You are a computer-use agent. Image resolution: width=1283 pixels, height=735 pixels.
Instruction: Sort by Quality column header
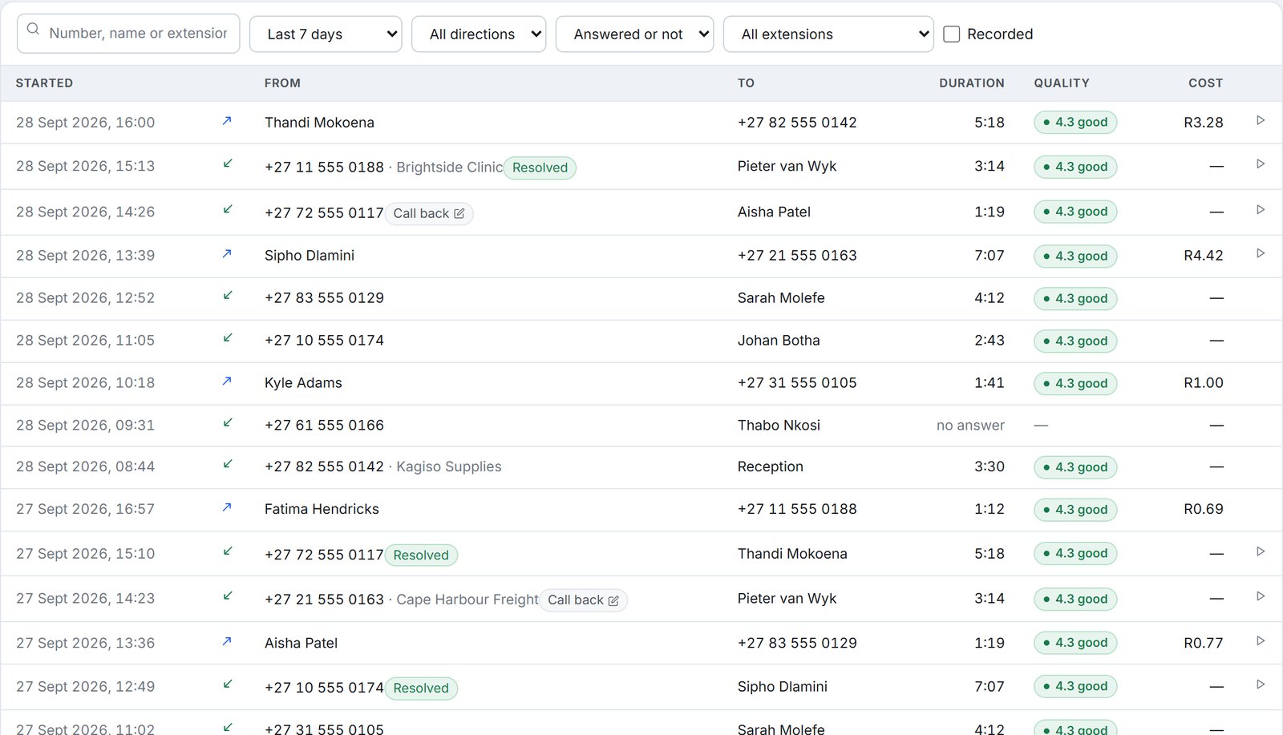tap(1062, 83)
